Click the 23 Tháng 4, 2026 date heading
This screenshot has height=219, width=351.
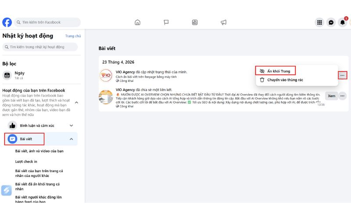[x=118, y=62]
